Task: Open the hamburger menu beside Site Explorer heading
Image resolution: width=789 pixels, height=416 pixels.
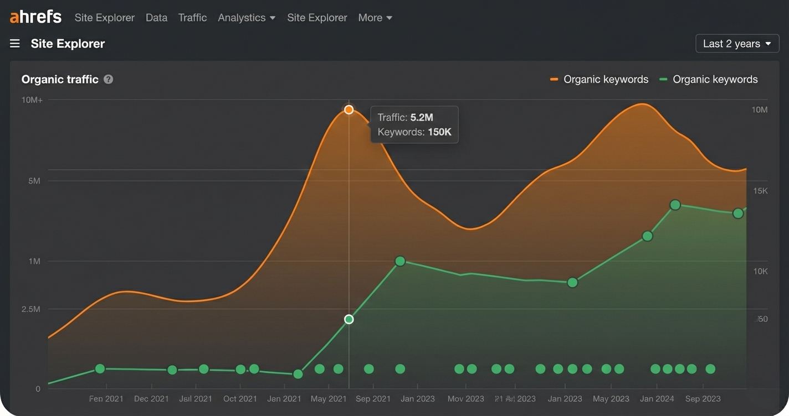Action: coord(14,43)
